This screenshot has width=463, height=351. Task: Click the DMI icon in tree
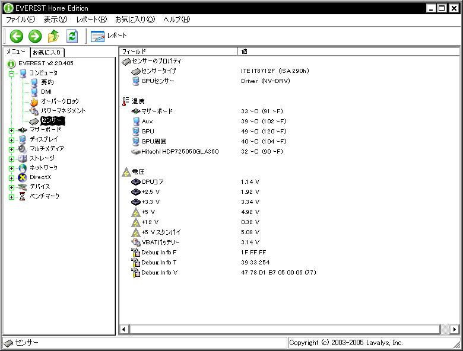[x=34, y=92]
